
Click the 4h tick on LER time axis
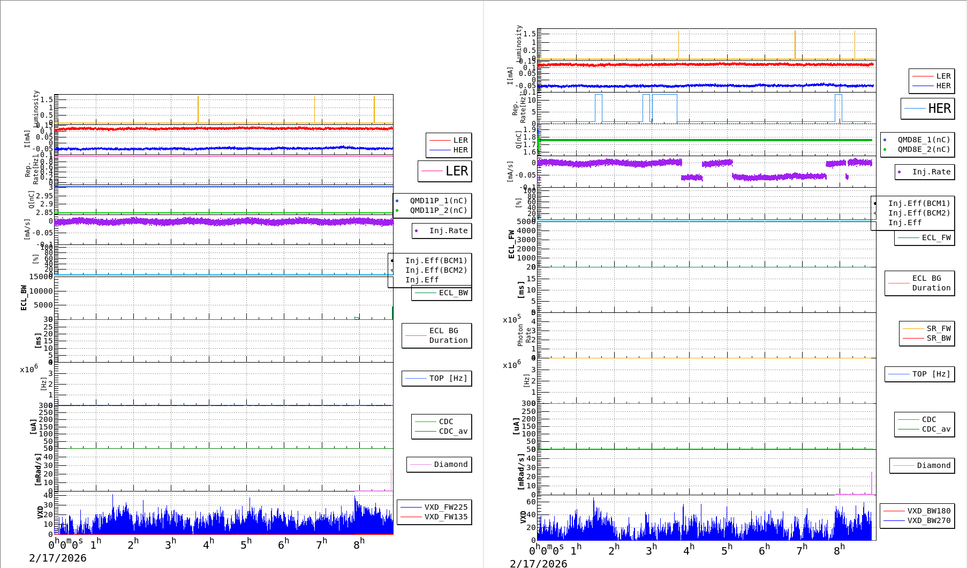coord(208,543)
